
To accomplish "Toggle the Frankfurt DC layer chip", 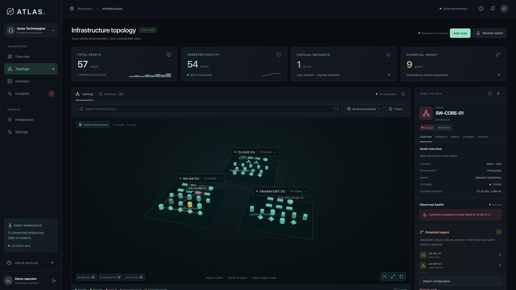I will pyautogui.click(x=110, y=277).
